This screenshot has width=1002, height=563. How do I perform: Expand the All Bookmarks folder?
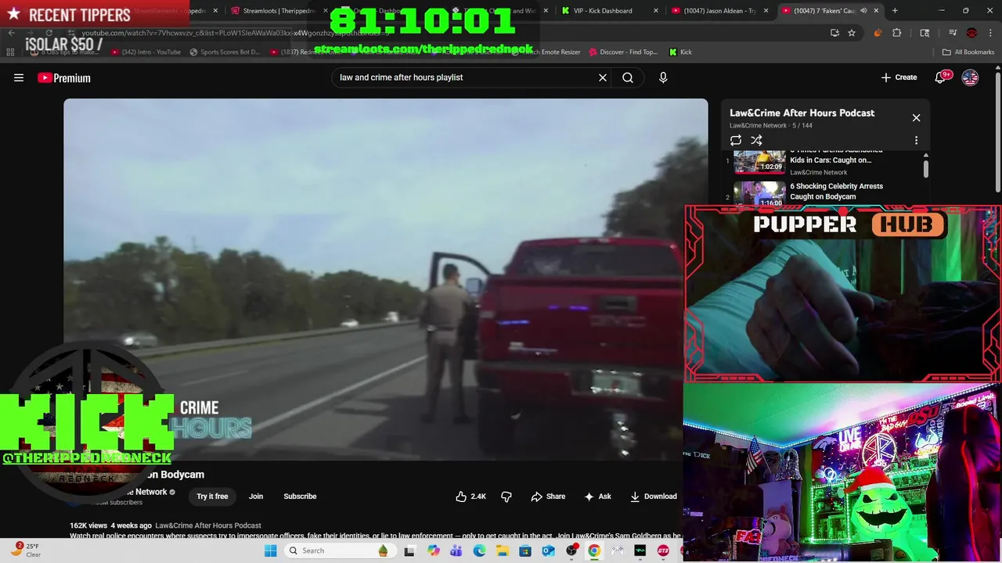click(968, 52)
